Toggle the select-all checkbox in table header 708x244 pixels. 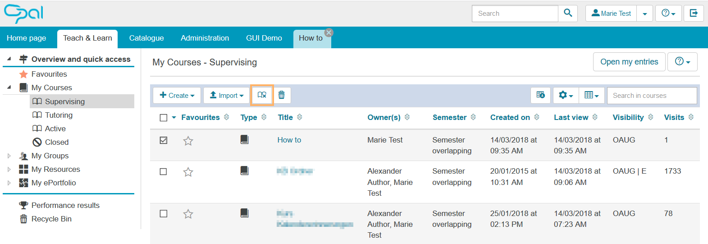[x=164, y=118]
